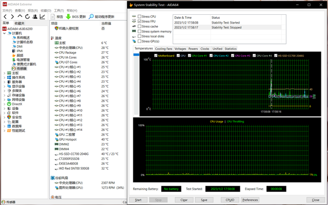The width and height of the screenshot is (328, 205).
Task: Expand the DirectX tree node
Action: pos(5,104)
